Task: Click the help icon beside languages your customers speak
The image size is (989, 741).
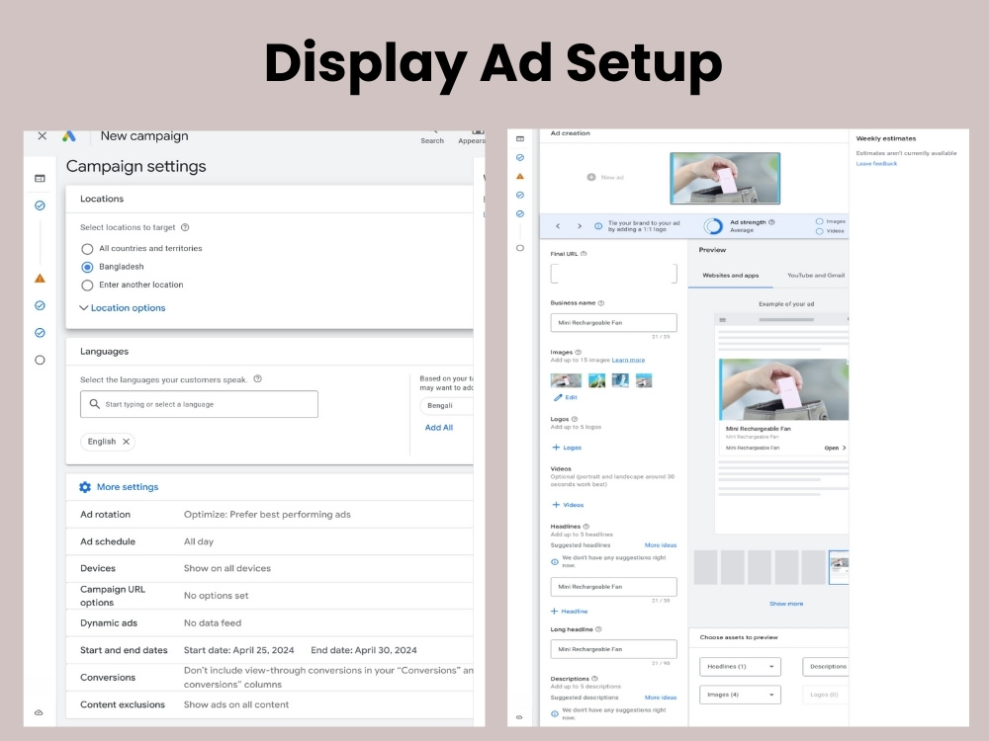Action: [x=257, y=379]
